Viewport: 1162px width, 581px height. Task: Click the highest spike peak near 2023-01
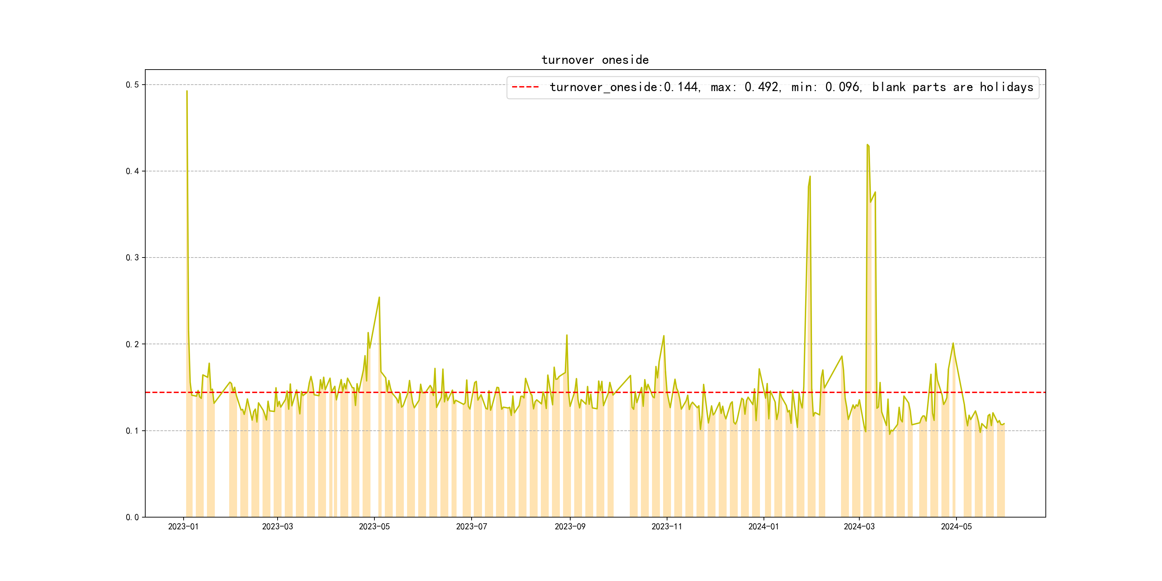point(187,91)
